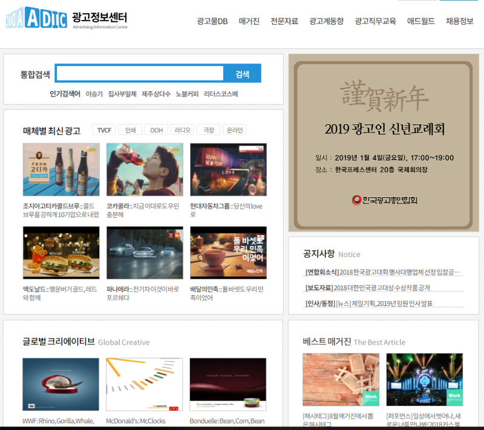Click the 맥도날드 행운버거 title link

click(60, 293)
